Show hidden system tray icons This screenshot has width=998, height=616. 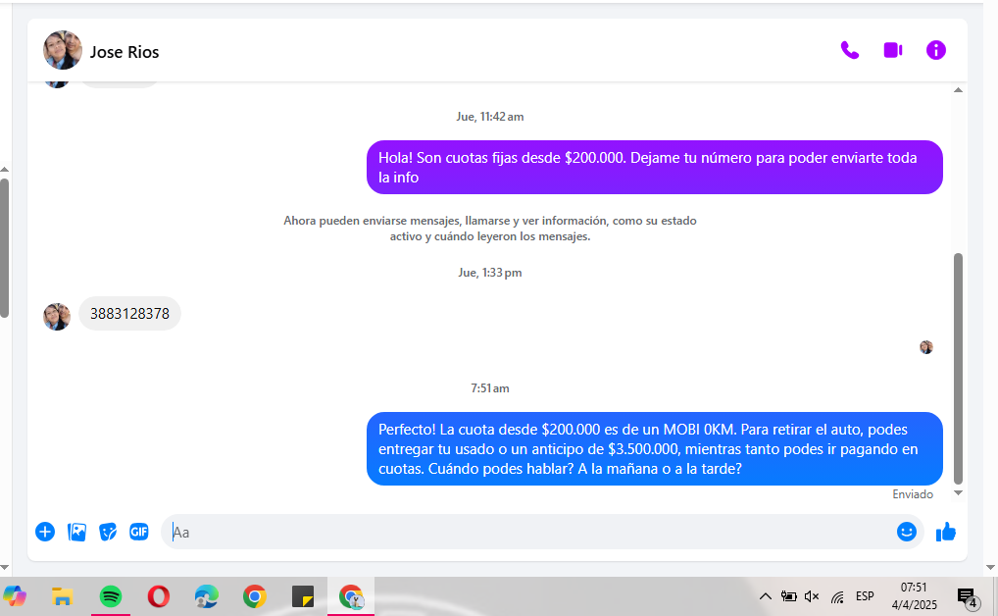point(766,596)
